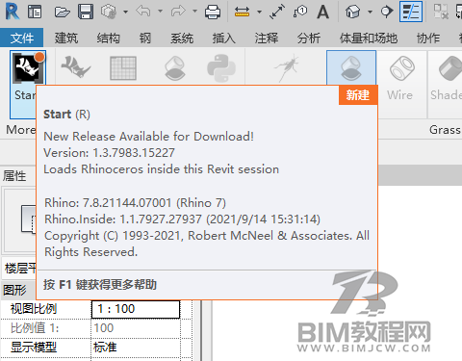462x361 pixels.
Task: Click the 显示模型 property label
Action: pos(34,348)
